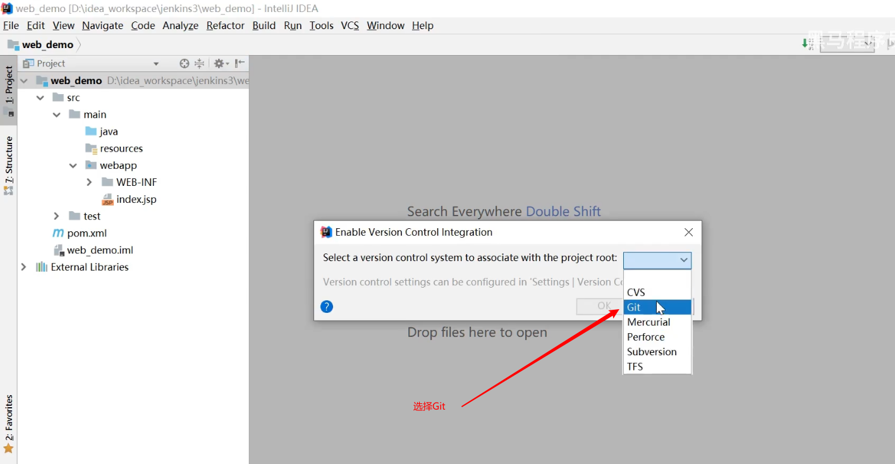This screenshot has width=895, height=464.
Task: Select the index.jsp file
Action: click(137, 199)
